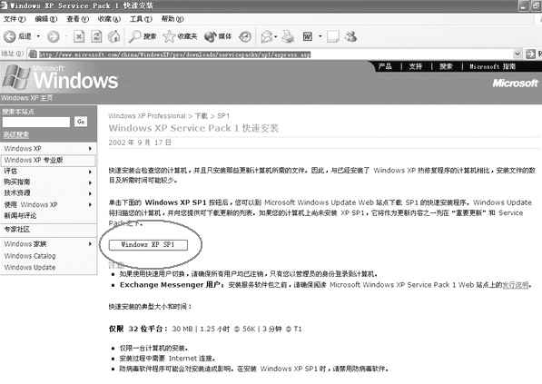Click the Edit page toolbar icon
Screen dimensions: 542x384
point(307,36)
